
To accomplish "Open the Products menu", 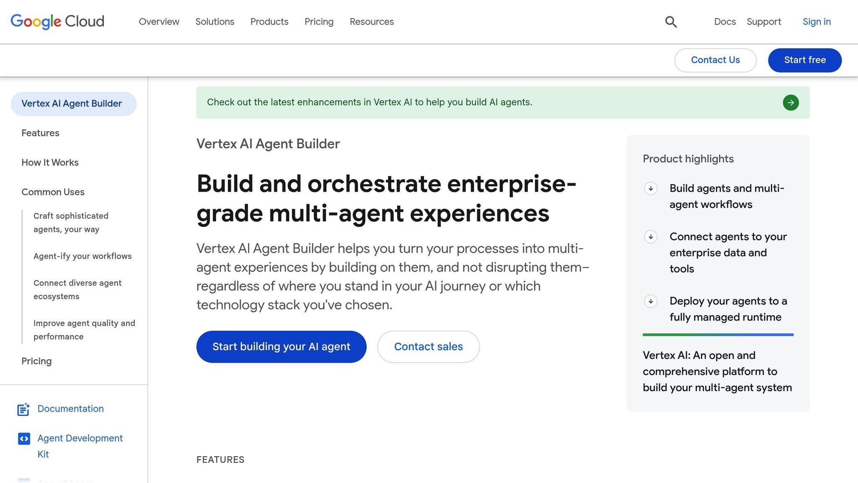I will pos(269,22).
